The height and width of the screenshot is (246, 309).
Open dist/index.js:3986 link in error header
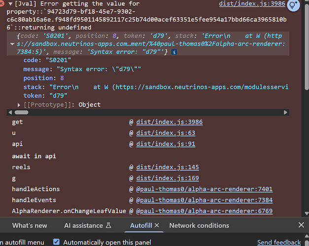point(252,4)
